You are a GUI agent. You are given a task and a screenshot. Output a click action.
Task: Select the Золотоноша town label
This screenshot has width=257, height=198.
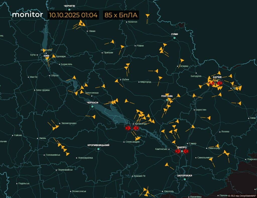tap(92, 93)
